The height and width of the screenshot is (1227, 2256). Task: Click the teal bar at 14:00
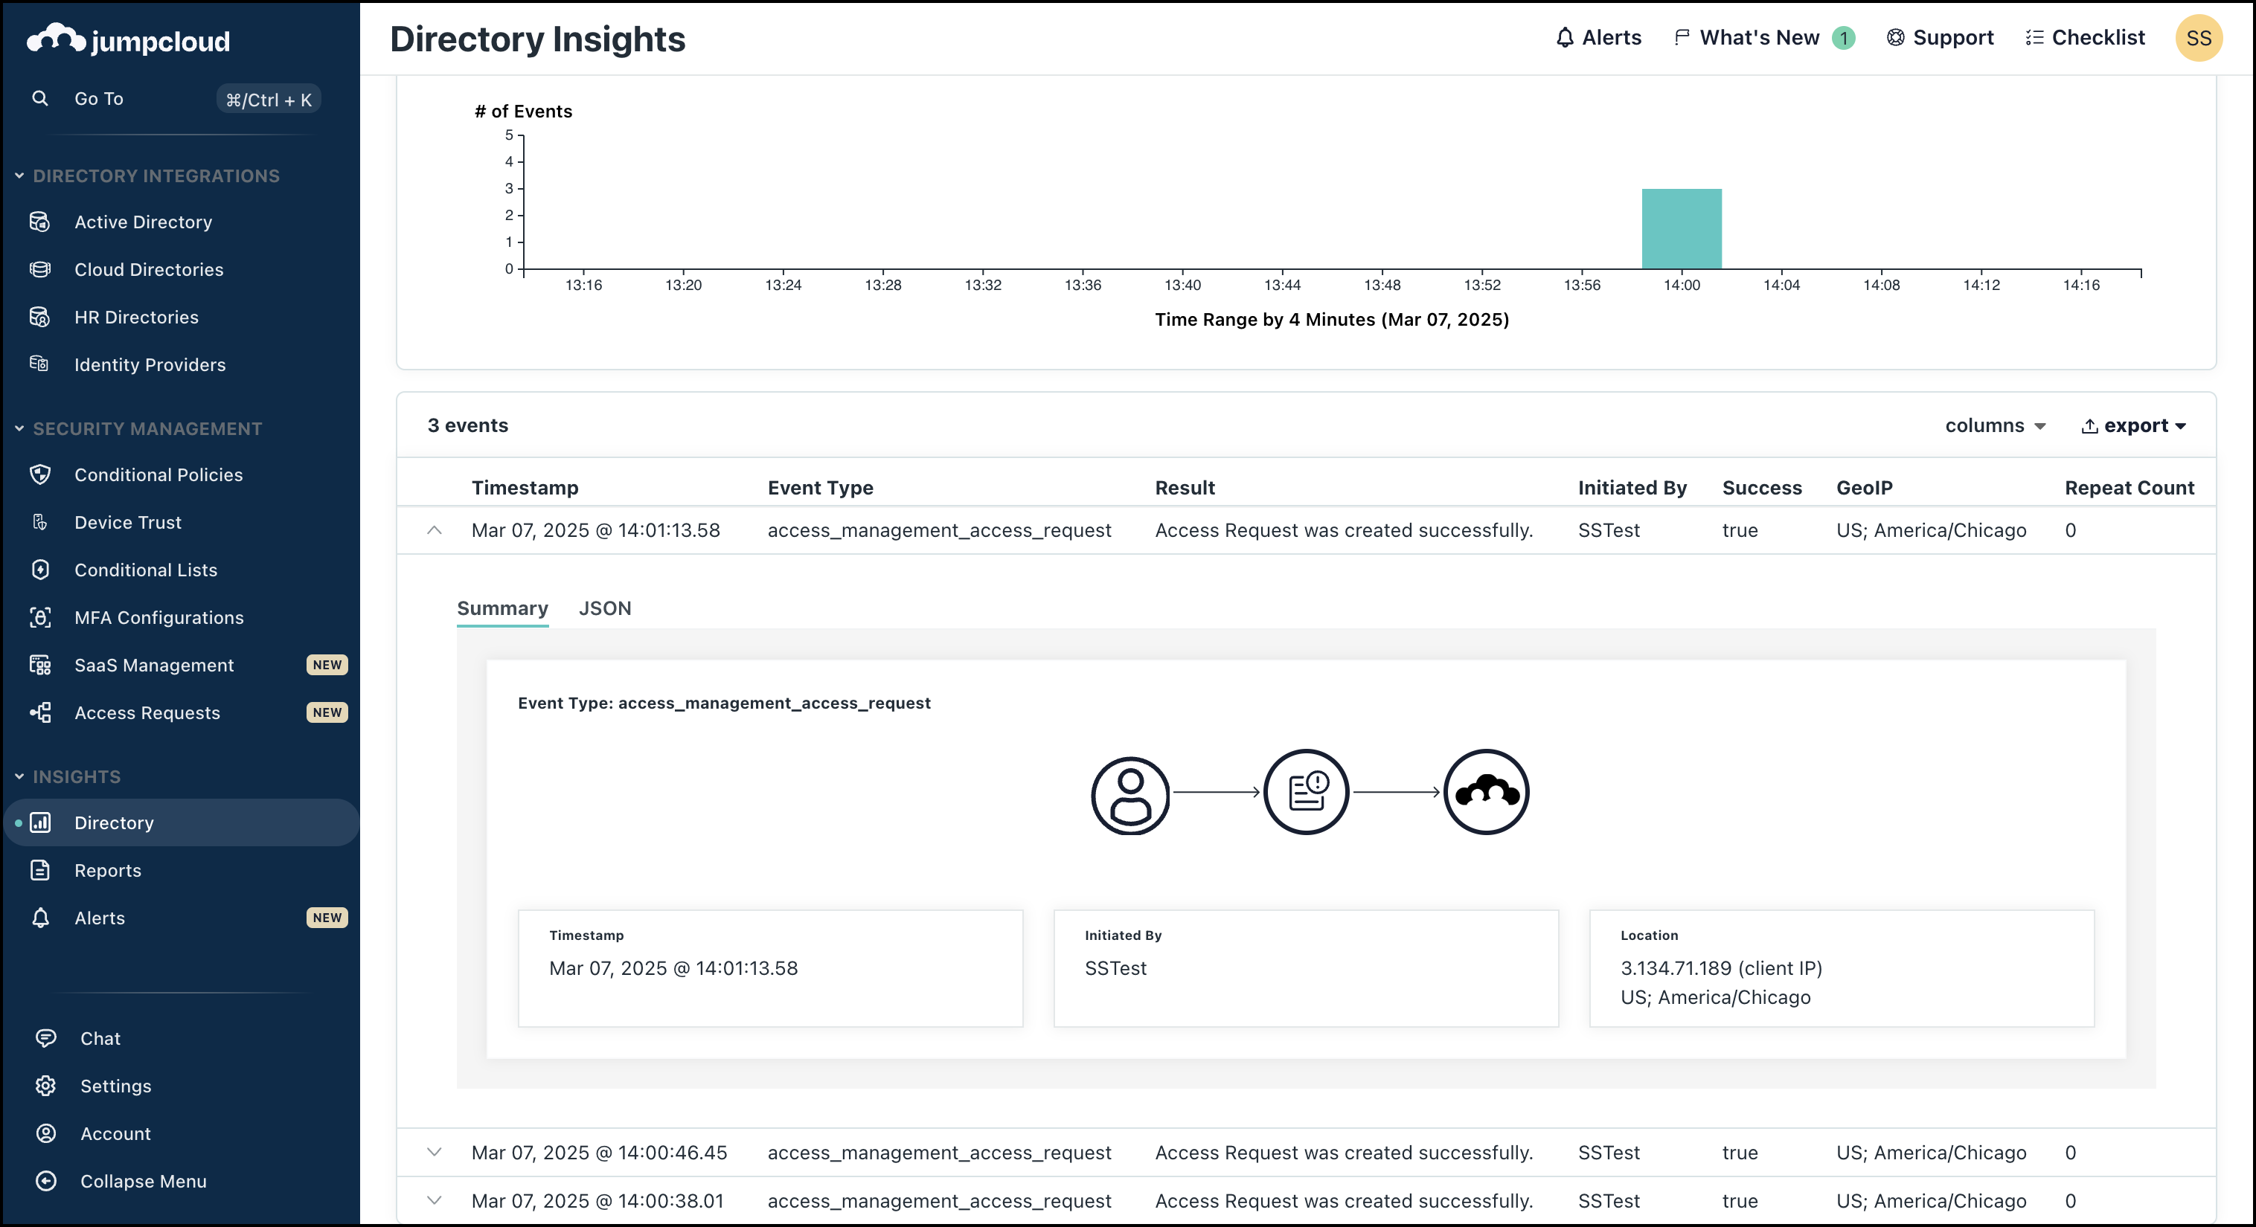(1681, 229)
